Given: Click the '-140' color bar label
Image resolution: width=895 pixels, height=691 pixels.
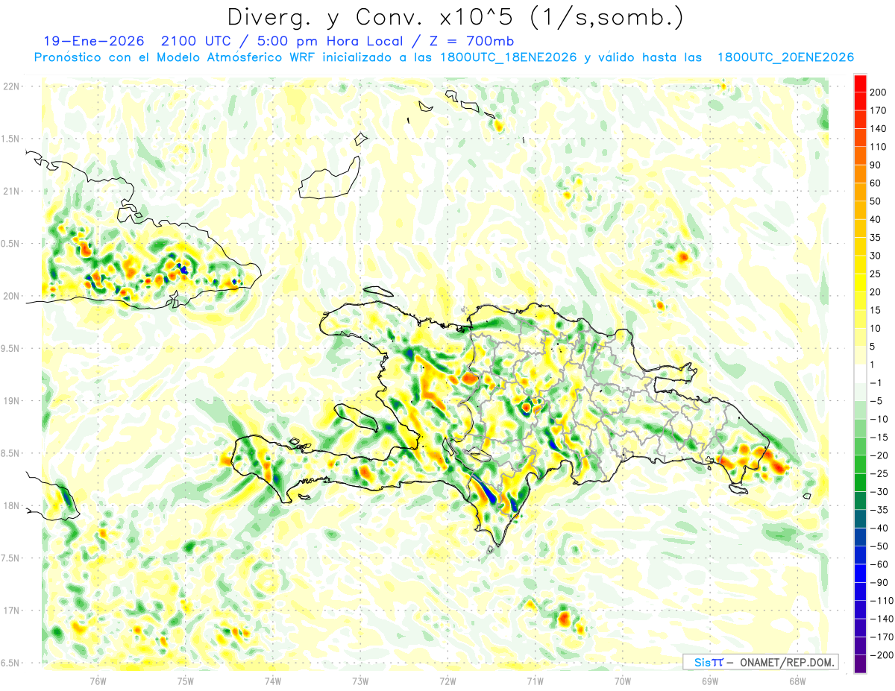Looking at the screenshot, I should point(882,619).
